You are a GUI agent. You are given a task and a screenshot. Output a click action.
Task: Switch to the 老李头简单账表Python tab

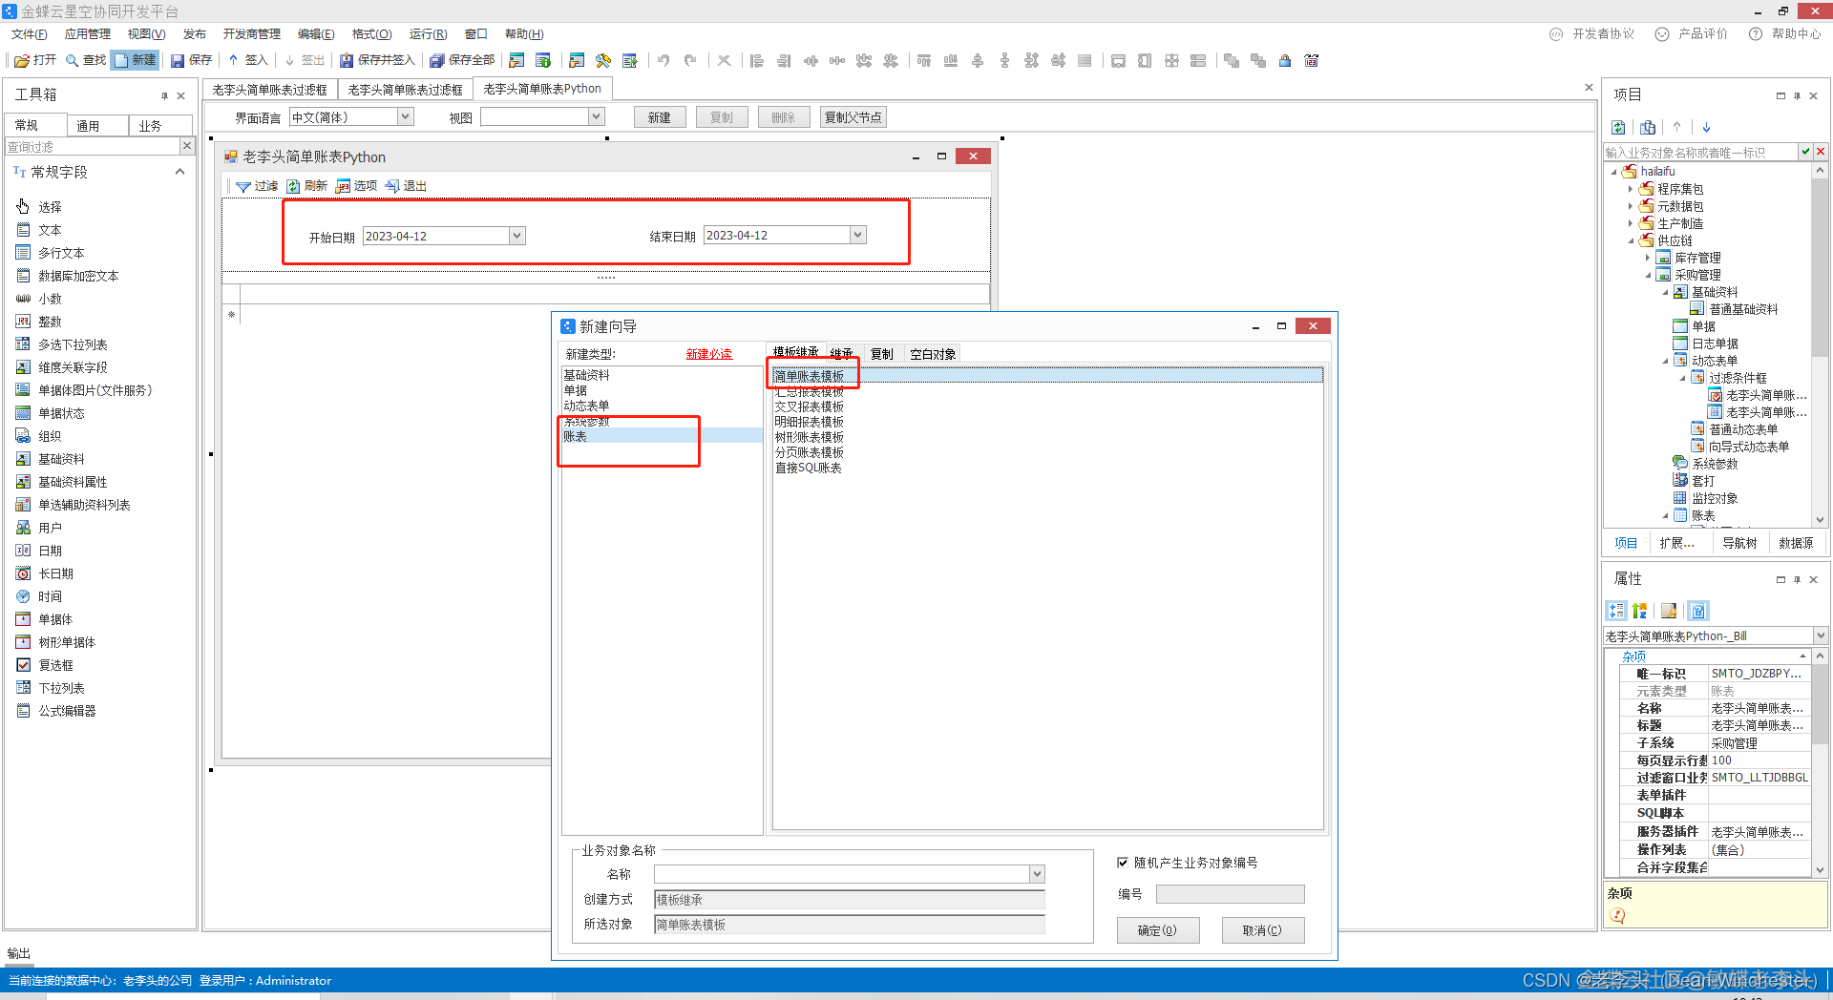point(542,89)
